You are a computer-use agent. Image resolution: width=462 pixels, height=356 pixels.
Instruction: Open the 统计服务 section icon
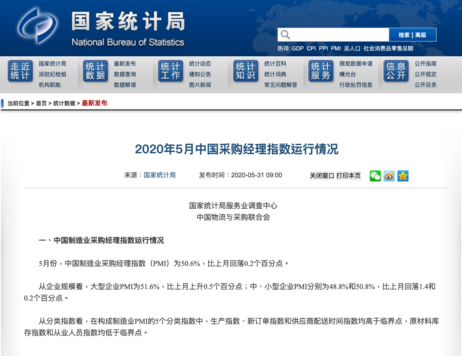[x=321, y=71]
